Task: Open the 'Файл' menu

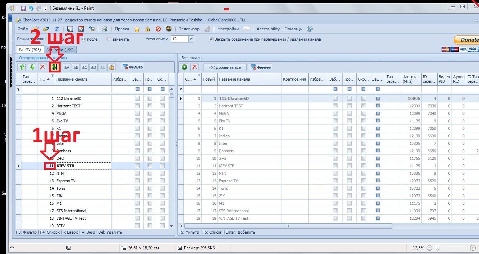Action: (22, 29)
